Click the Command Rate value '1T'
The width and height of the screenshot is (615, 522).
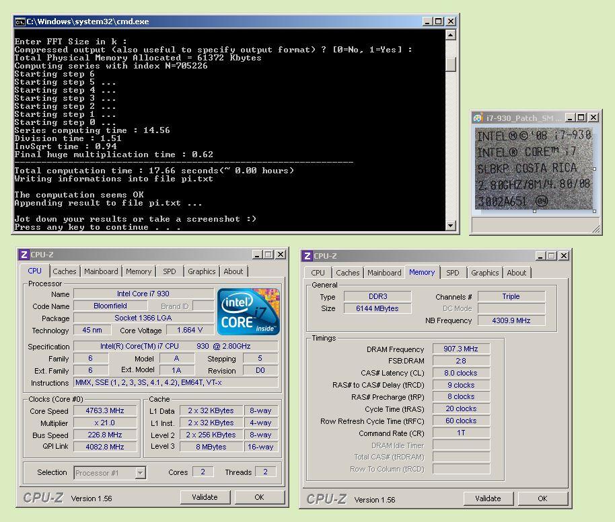point(462,433)
